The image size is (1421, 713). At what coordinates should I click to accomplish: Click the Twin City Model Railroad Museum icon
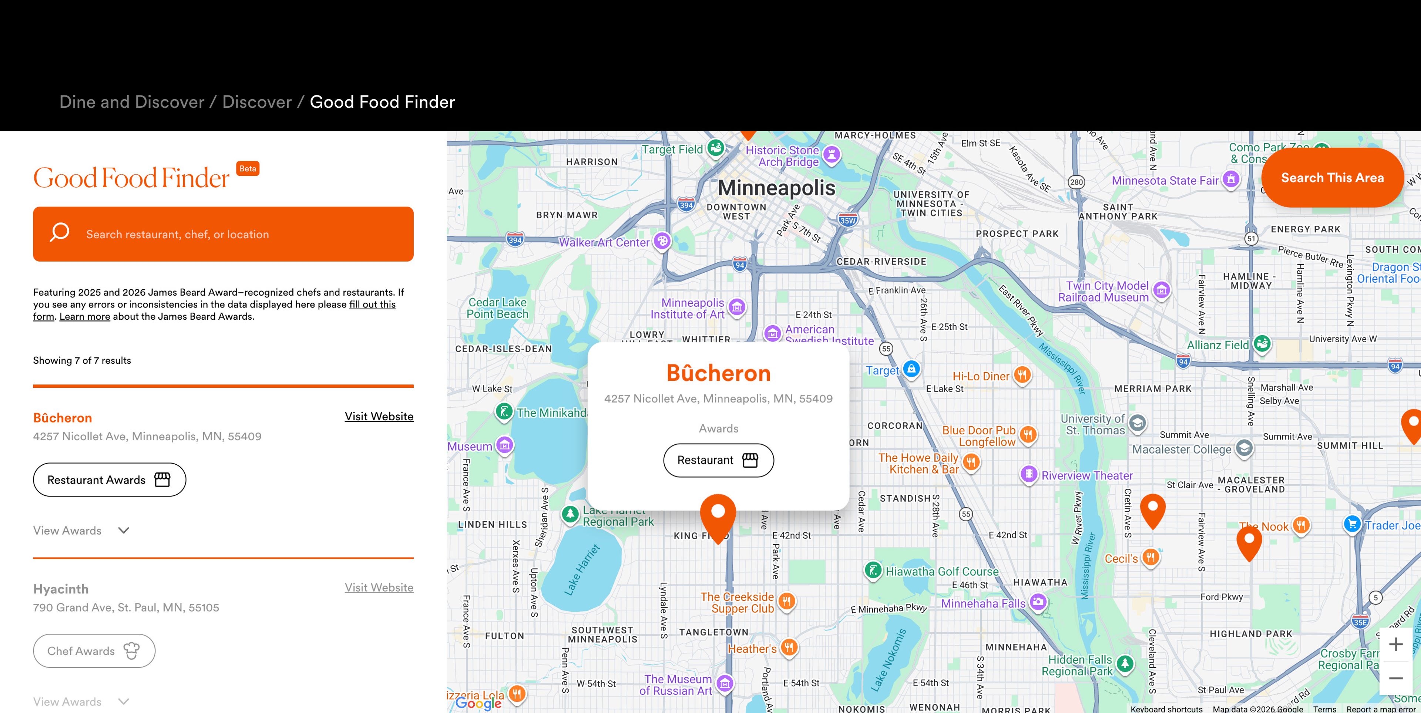click(1162, 289)
